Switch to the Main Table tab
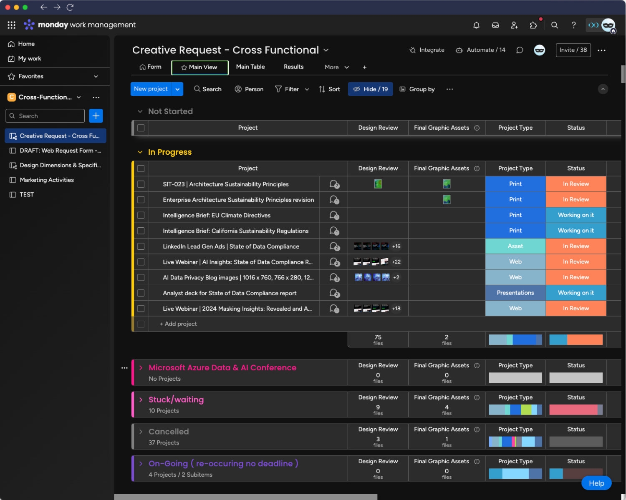 [x=250, y=67]
